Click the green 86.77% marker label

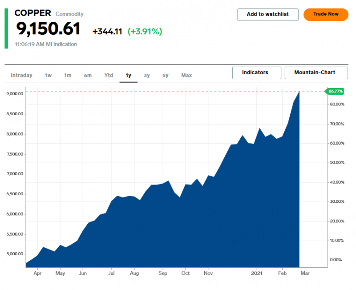click(x=335, y=91)
